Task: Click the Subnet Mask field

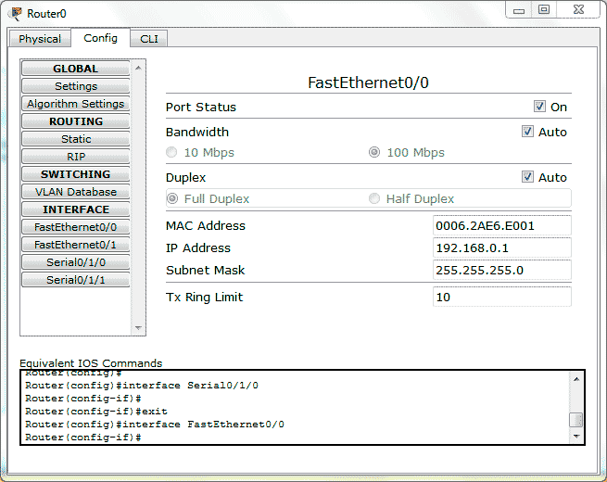Action: click(501, 271)
